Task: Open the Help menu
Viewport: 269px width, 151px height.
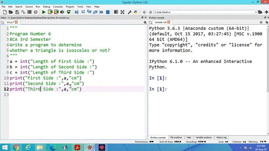Action: point(97,7)
